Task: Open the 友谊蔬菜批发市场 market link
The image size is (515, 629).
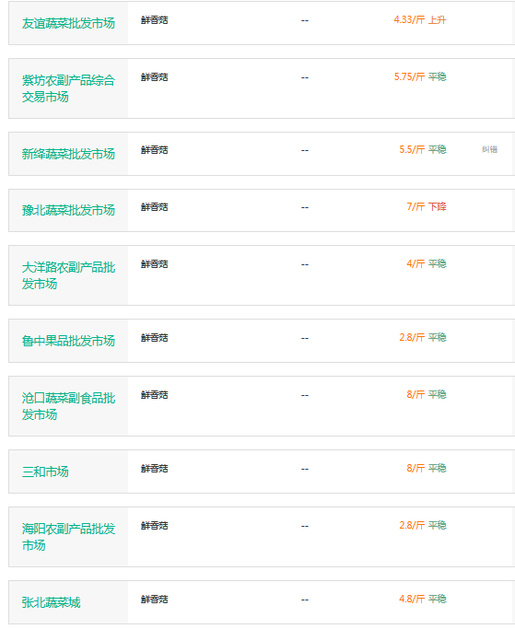Action: (68, 23)
